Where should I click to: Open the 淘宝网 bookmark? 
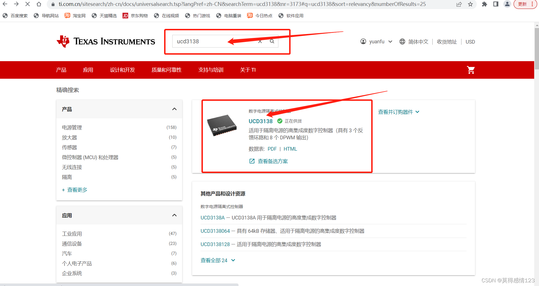click(x=75, y=16)
